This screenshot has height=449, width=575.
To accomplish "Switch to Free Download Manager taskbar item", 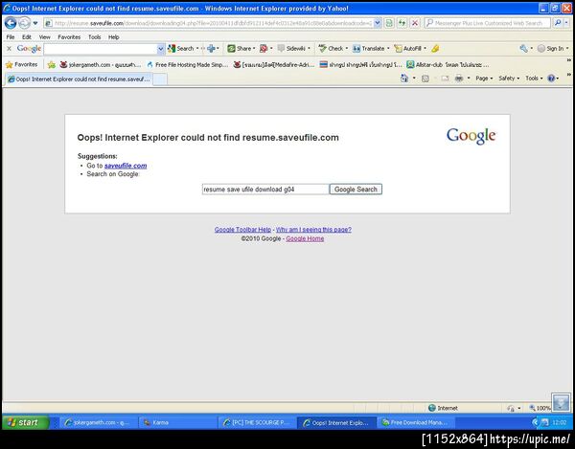I will pyautogui.click(x=416, y=422).
